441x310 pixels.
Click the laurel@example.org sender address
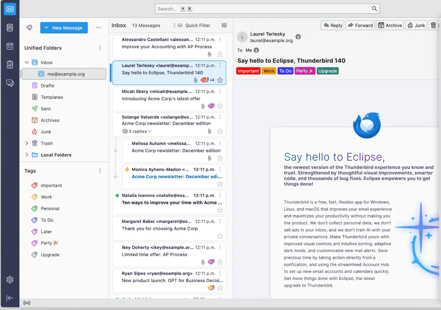pos(271,41)
